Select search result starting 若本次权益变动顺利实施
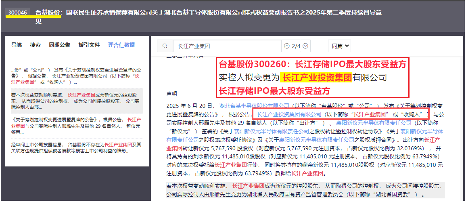 [x=77, y=101]
